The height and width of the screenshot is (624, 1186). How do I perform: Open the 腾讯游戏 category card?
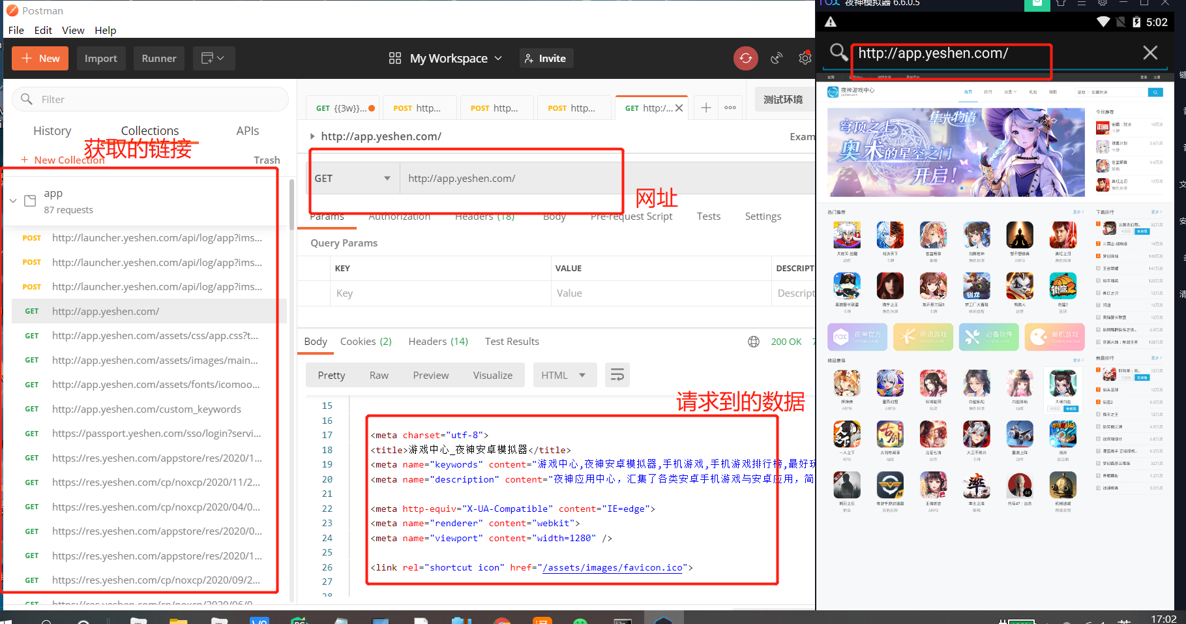click(923, 336)
